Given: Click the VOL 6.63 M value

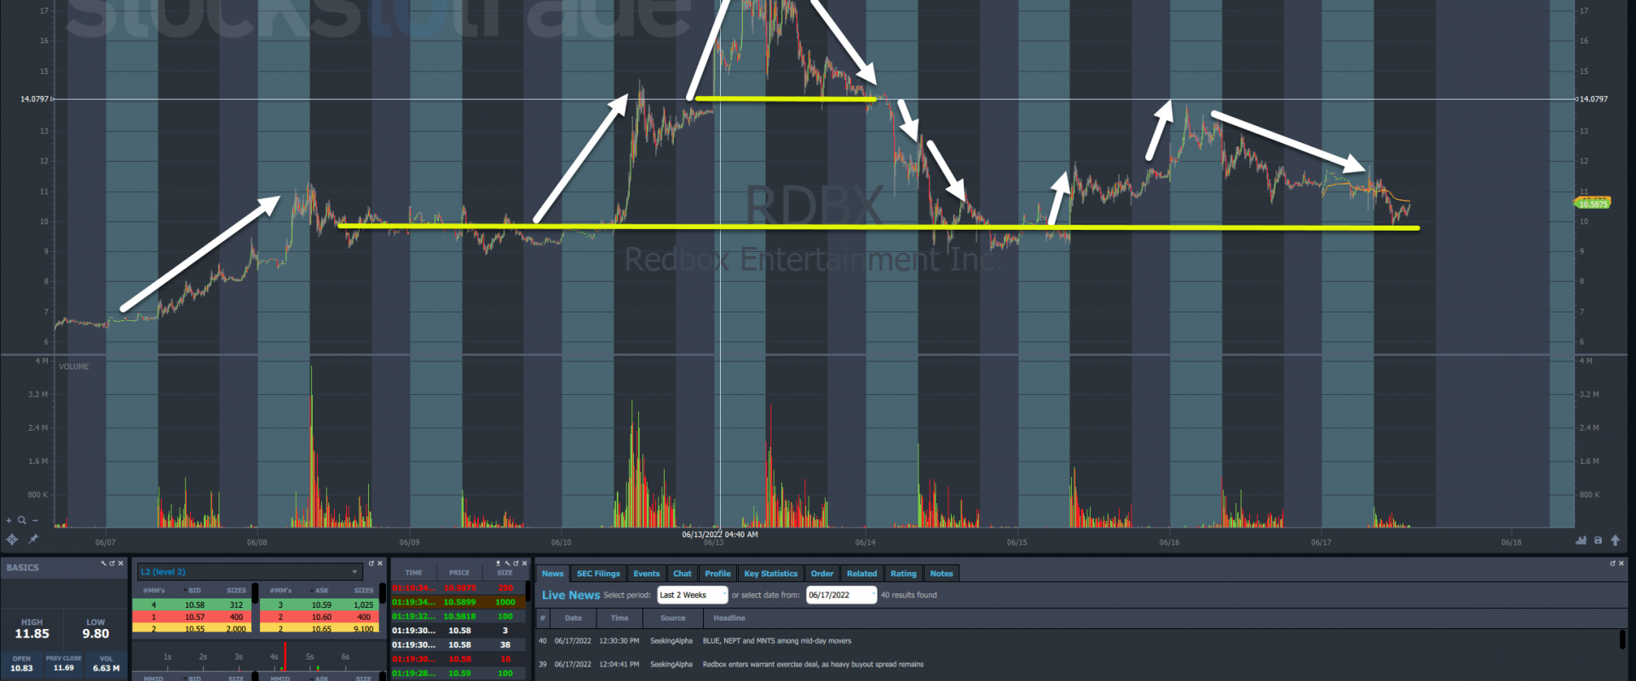Looking at the screenshot, I should coord(107,668).
